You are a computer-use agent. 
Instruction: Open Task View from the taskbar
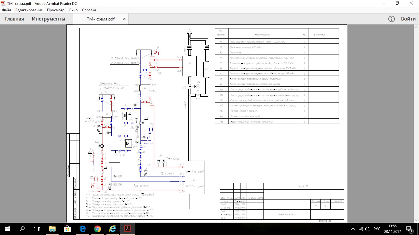pyautogui.click(x=37, y=229)
